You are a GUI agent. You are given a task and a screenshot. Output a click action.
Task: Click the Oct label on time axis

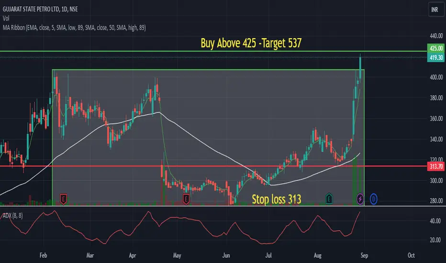[x=411, y=255]
